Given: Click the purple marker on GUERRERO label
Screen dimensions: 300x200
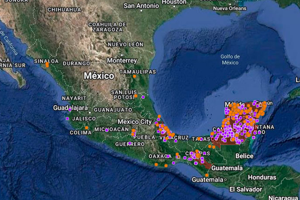Looking at the screenshot, I should pyautogui.click(x=130, y=143).
